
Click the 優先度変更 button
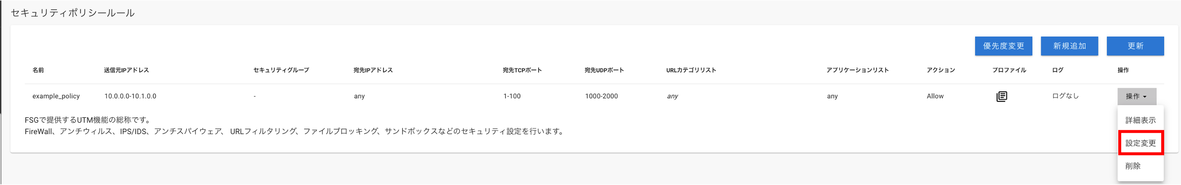click(x=1003, y=46)
